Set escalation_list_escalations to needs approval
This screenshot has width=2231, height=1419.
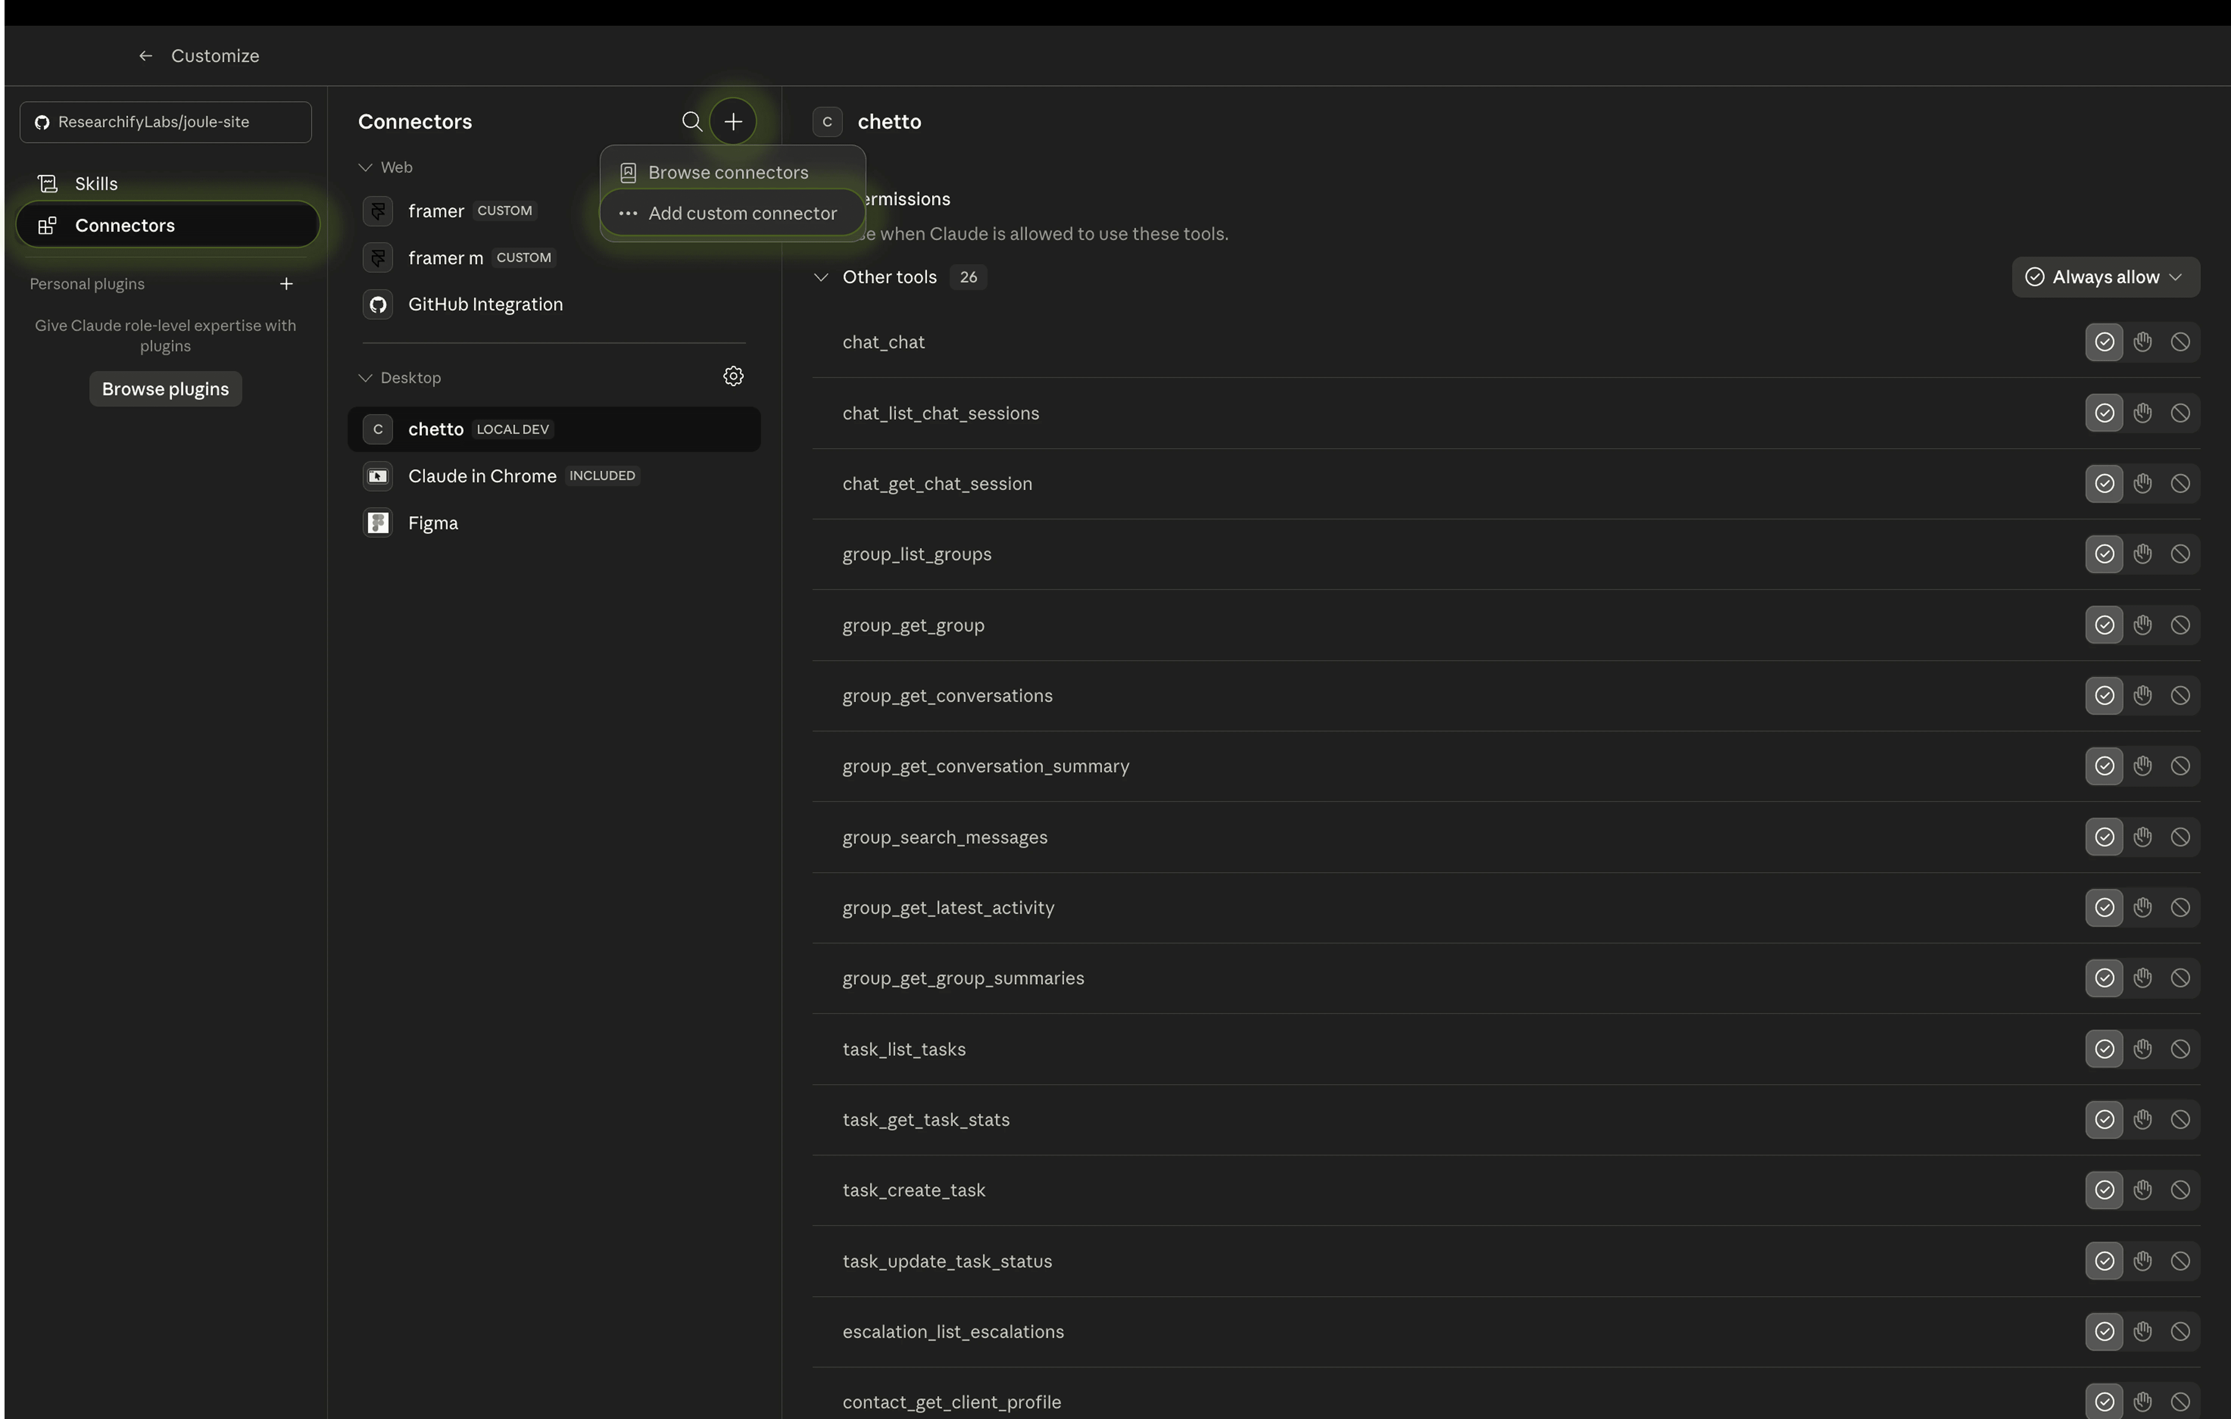(2142, 1332)
